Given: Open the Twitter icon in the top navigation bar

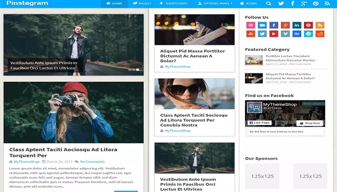Looking at the screenshot, I should click(x=281, y=3).
